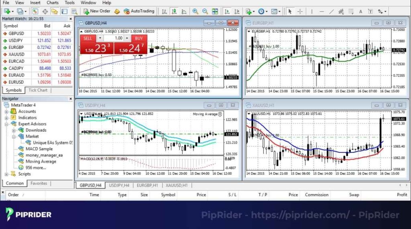Open the chart Templates icon

point(274,11)
